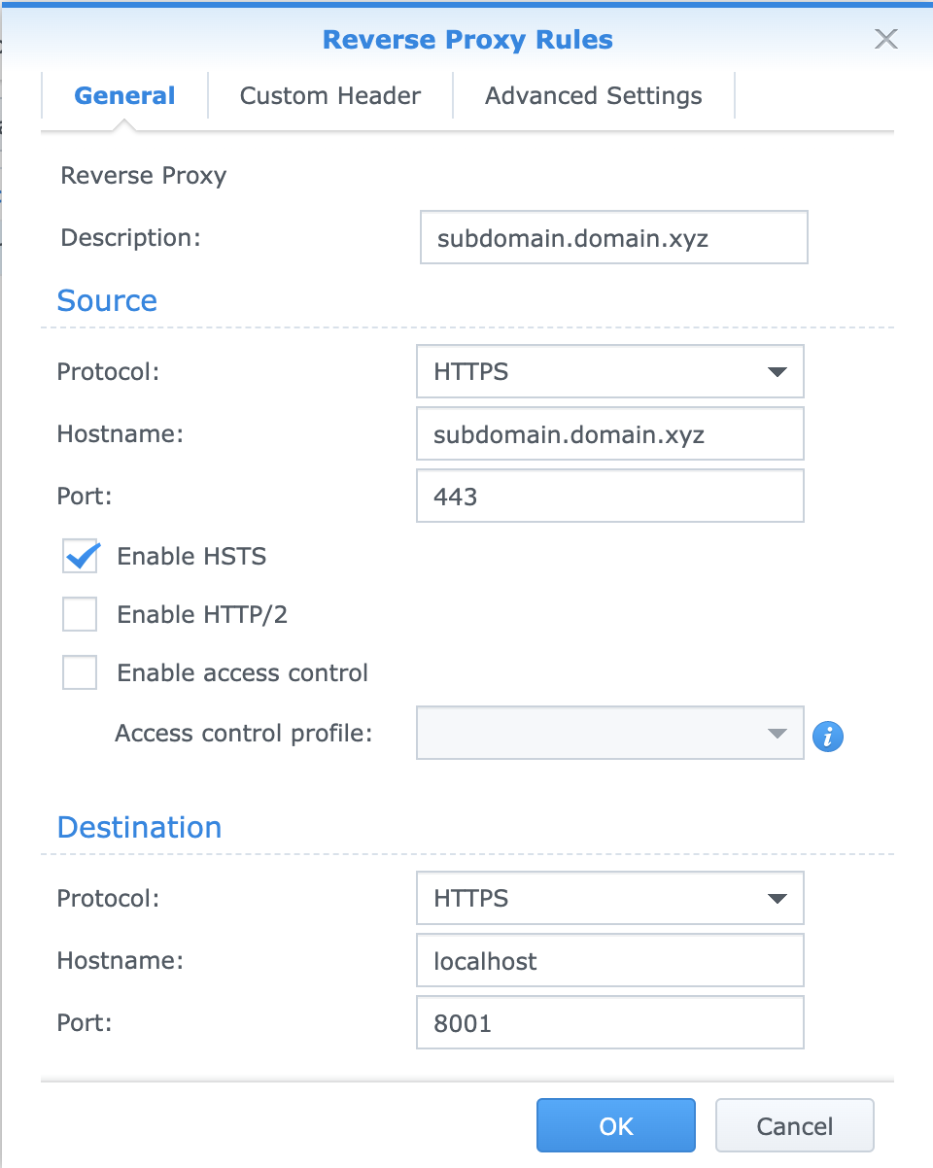Screen dimensions: 933x1168
Task: Click the Destination Port field showing 8001
Action: point(610,1022)
